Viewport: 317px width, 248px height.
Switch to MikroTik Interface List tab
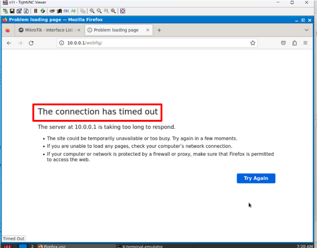[x=46, y=30]
